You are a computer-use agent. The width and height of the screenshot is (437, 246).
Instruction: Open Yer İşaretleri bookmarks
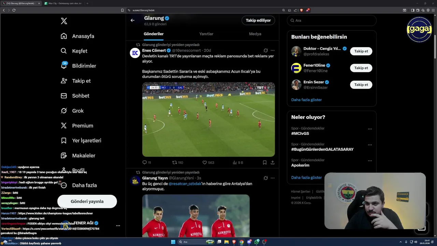coord(81,140)
